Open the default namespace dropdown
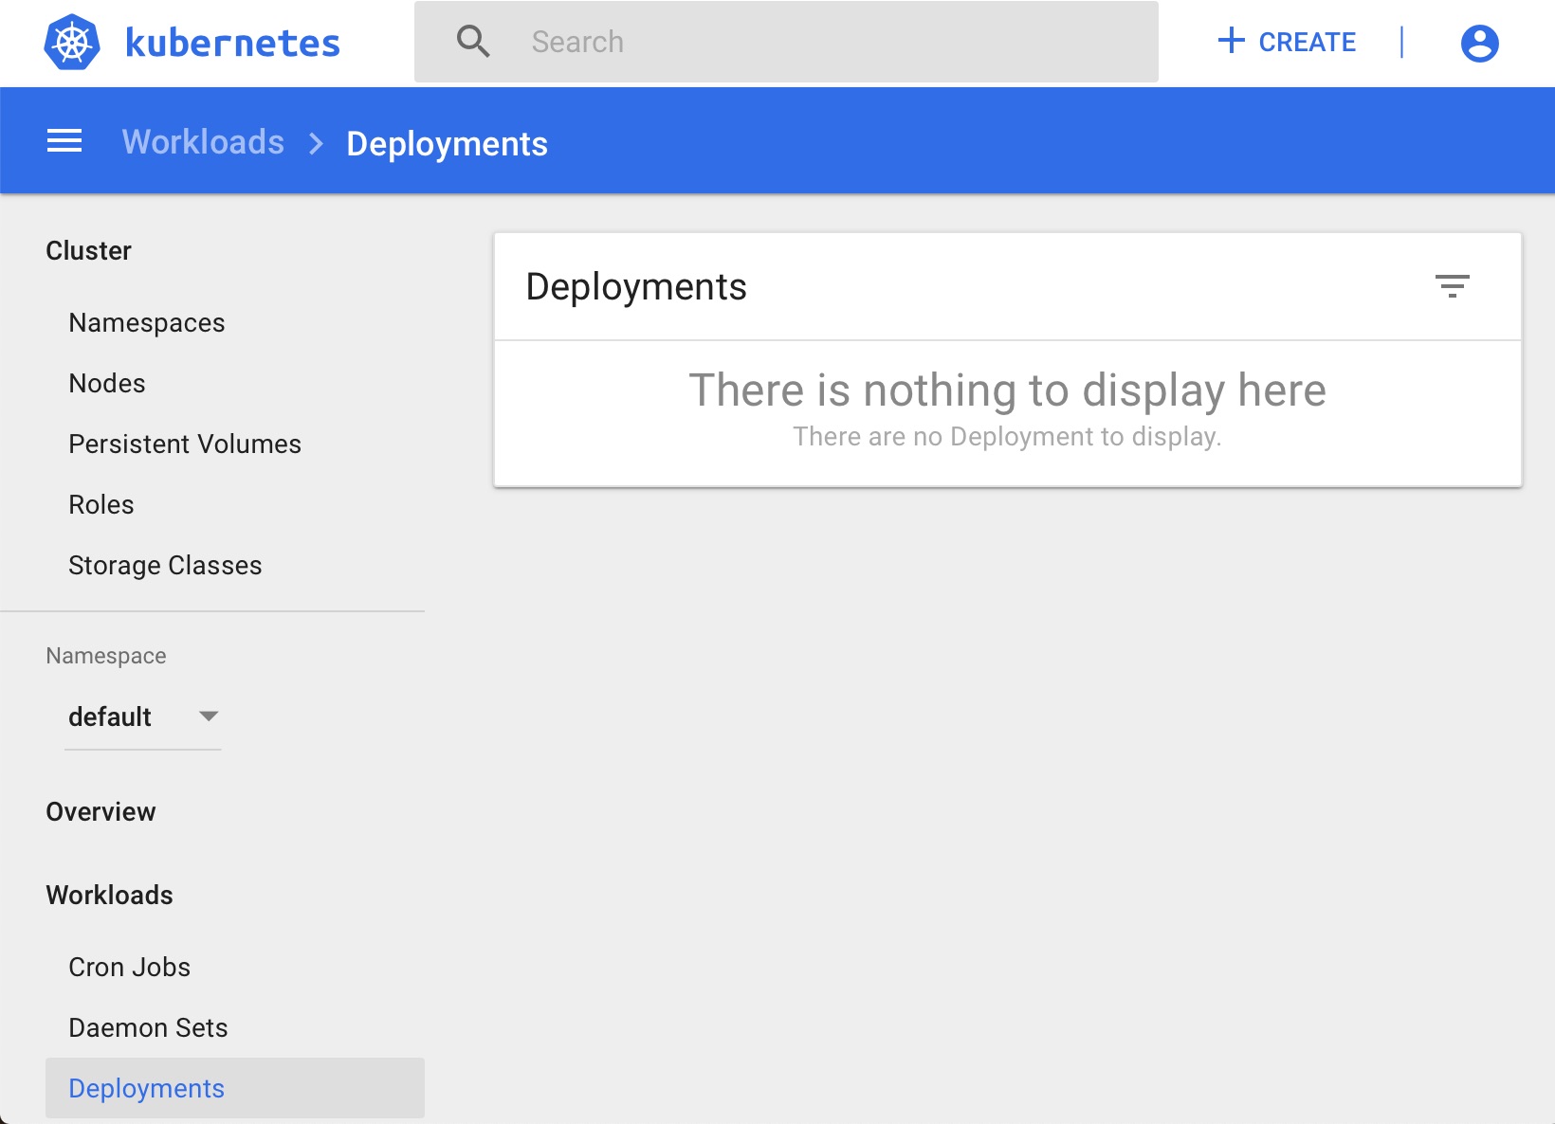The height and width of the screenshot is (1124, 1555). pos(143,716)
